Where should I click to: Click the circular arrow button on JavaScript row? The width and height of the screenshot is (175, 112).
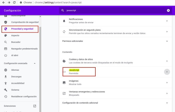tap(167, 72)
